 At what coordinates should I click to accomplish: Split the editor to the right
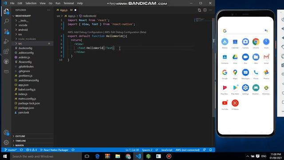coord(205,10)
